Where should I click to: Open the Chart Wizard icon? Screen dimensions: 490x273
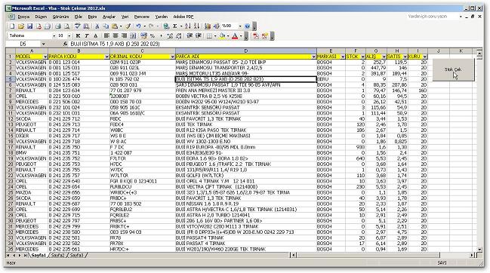208,26
